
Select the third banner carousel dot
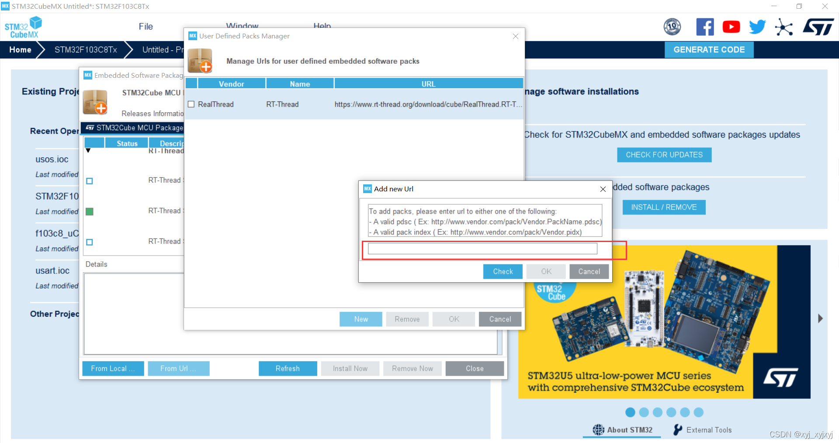[658, 412]
